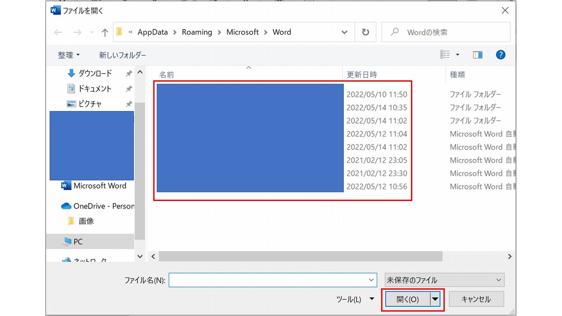Refresh the folder view
562x316 pixels.
365,32
